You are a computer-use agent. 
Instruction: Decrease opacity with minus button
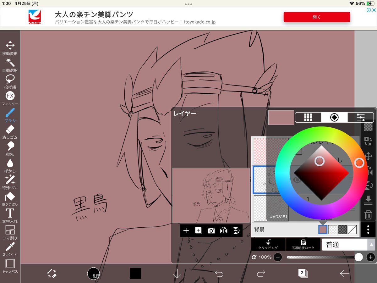pyautogui.click(x=278, y=257)
